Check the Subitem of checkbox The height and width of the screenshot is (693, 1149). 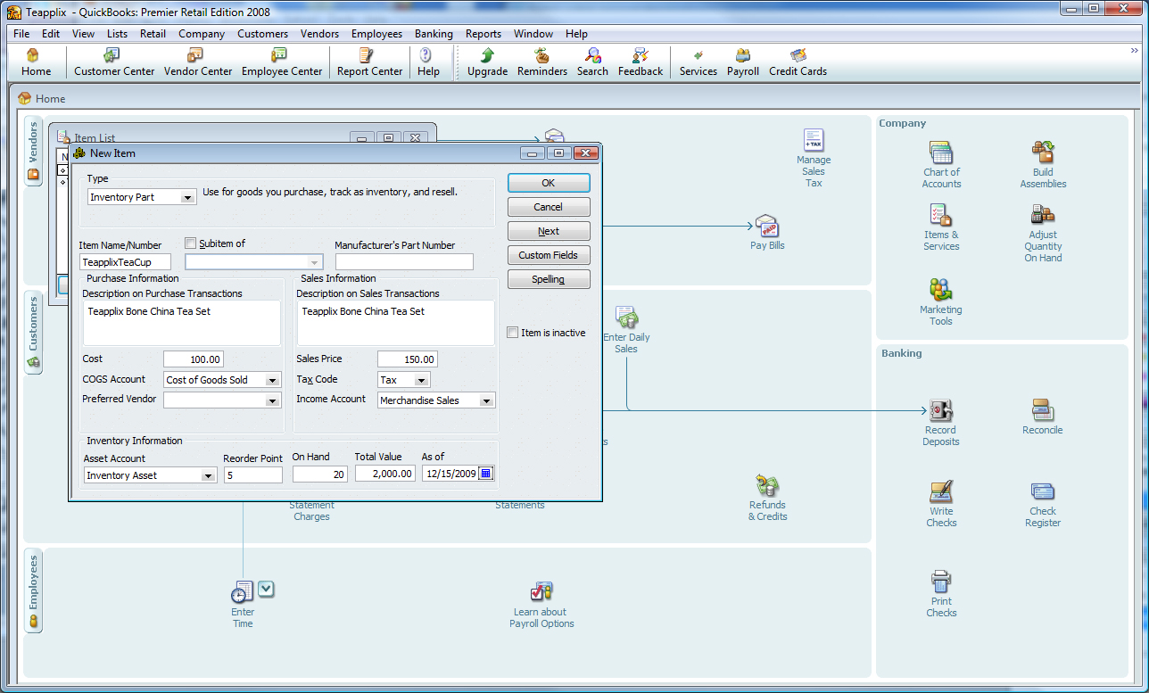(190, 243)
